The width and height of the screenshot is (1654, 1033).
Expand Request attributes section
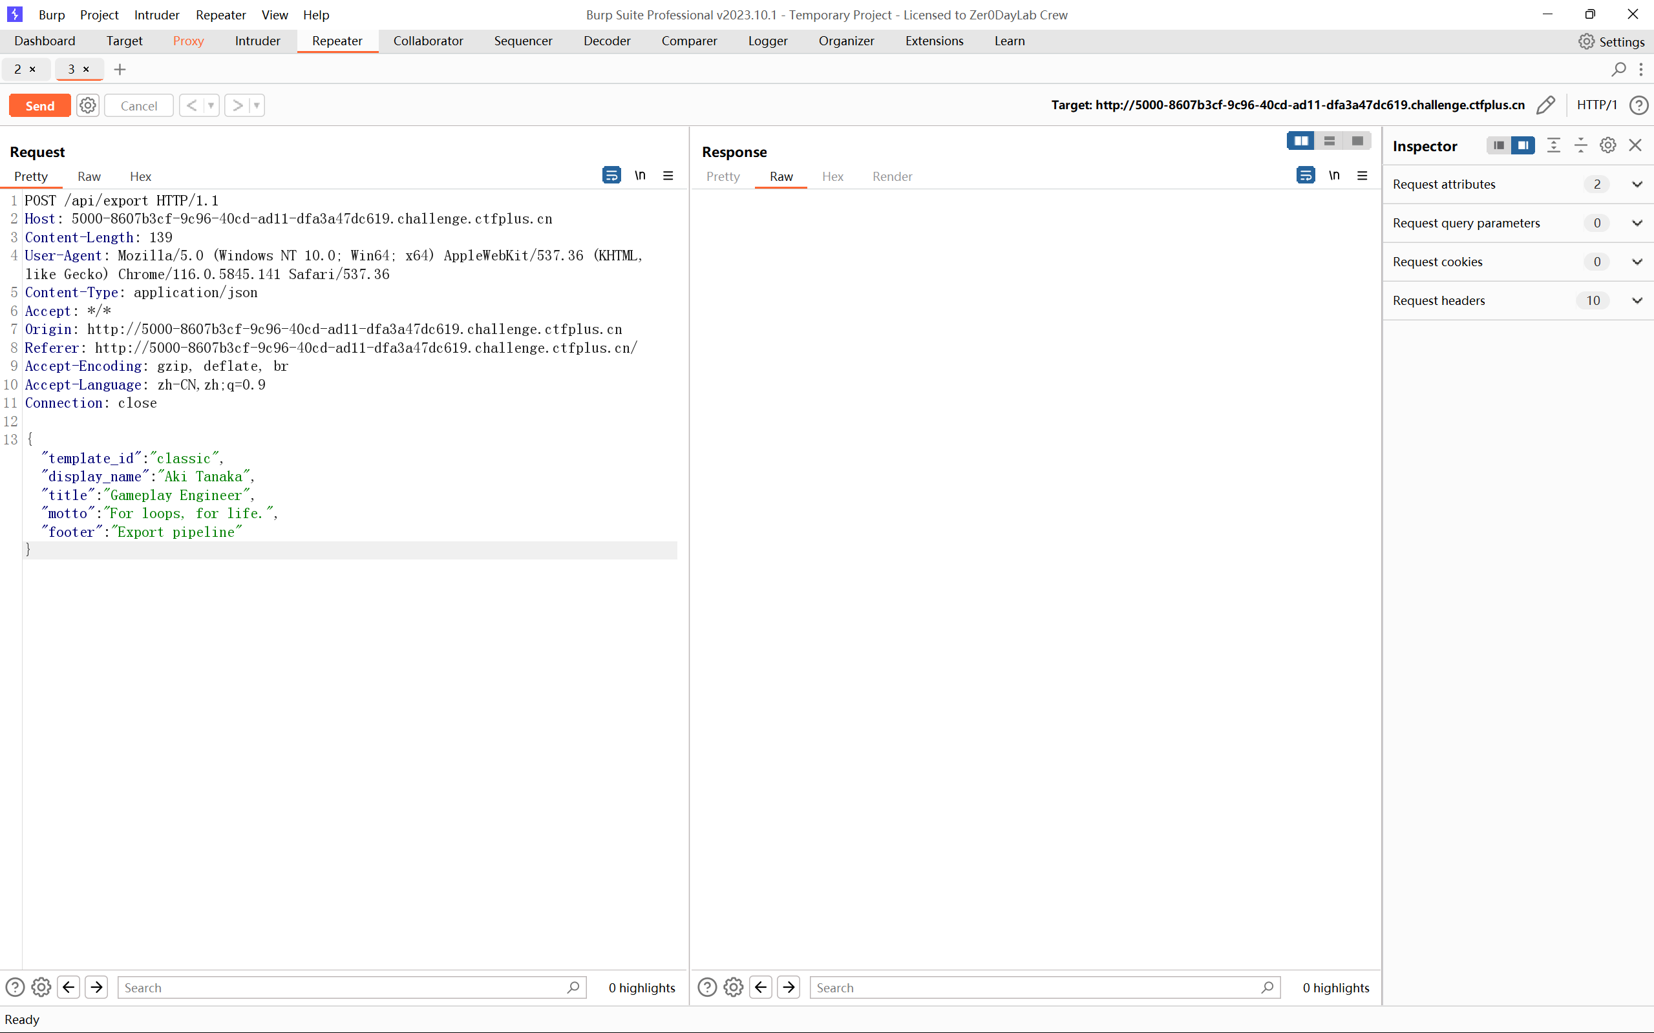[x=1518, y=183]
